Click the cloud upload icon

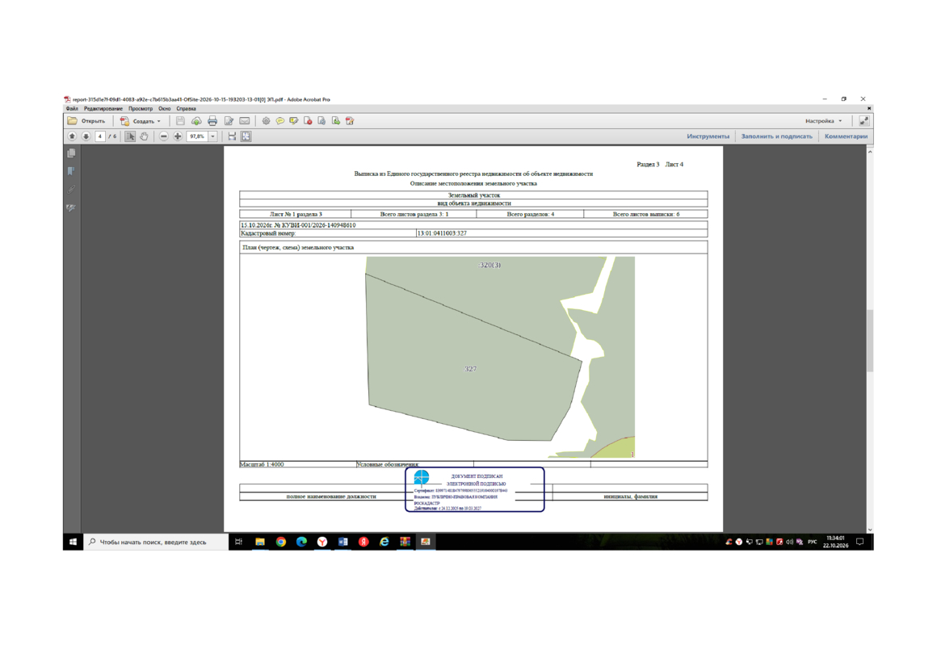[x=196, y=120]
